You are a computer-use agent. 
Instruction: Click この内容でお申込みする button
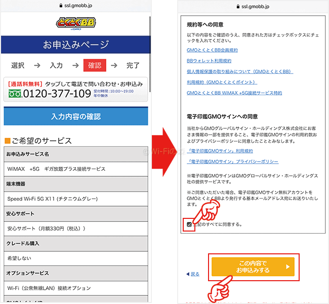pos(253,267)
